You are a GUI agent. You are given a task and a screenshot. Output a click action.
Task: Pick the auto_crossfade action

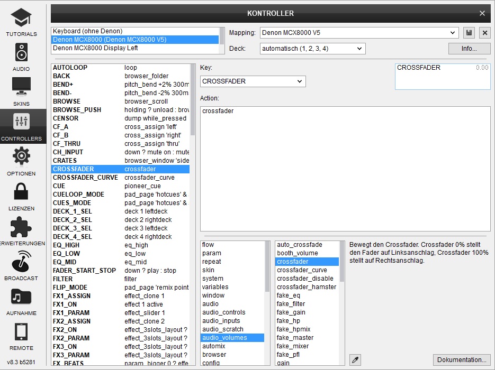tap(307, 245)
